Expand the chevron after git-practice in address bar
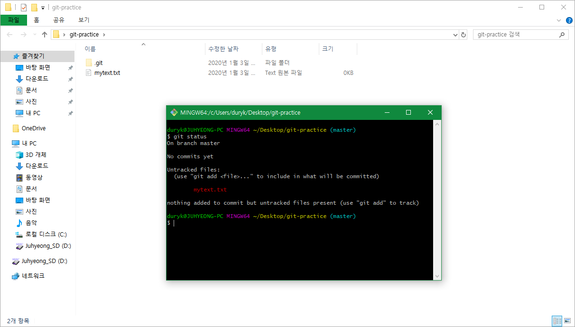This screenshot has height=327, width=575. click(x=104, y=35)
